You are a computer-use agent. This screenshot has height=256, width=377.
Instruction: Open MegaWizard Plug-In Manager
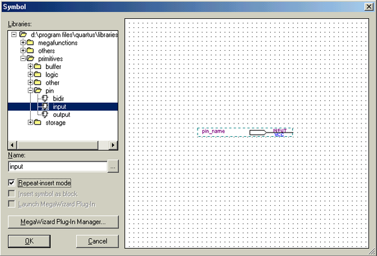tap(63, 222)
